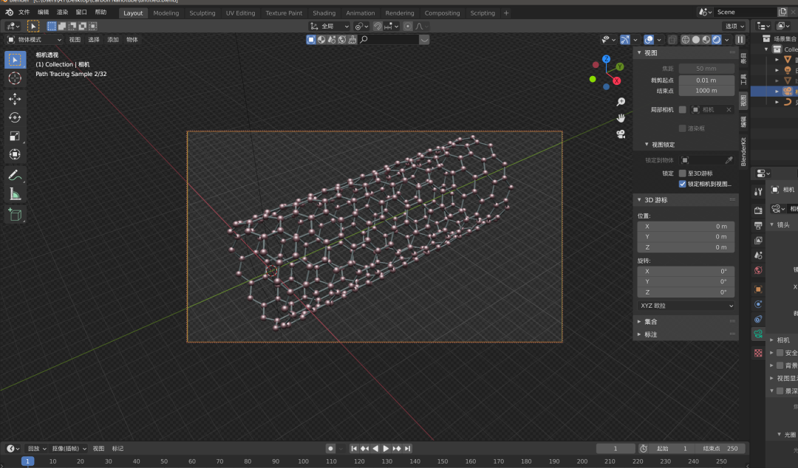This screenshot has height=468, width=798.
Task: Toggle X-ray mode button
Action: [x=672, y=40]
